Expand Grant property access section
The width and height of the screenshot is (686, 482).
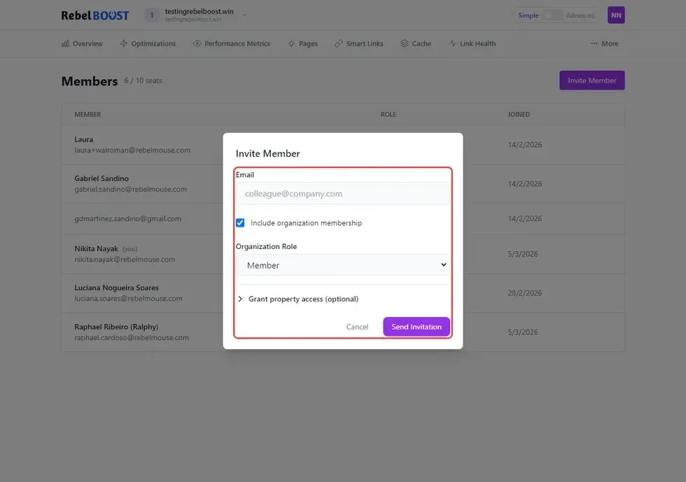pos(303,299)
